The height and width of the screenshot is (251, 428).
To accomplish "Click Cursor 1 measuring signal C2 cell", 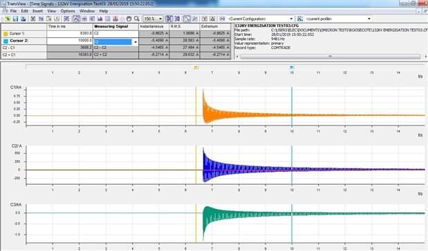I will click(115, 34).
